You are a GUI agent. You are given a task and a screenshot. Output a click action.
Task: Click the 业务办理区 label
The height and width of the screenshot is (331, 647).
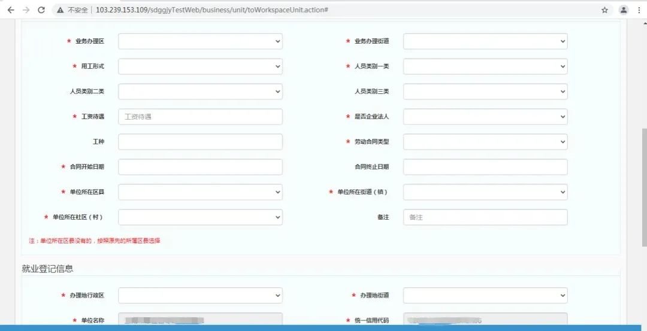click(x=89, y=41)
